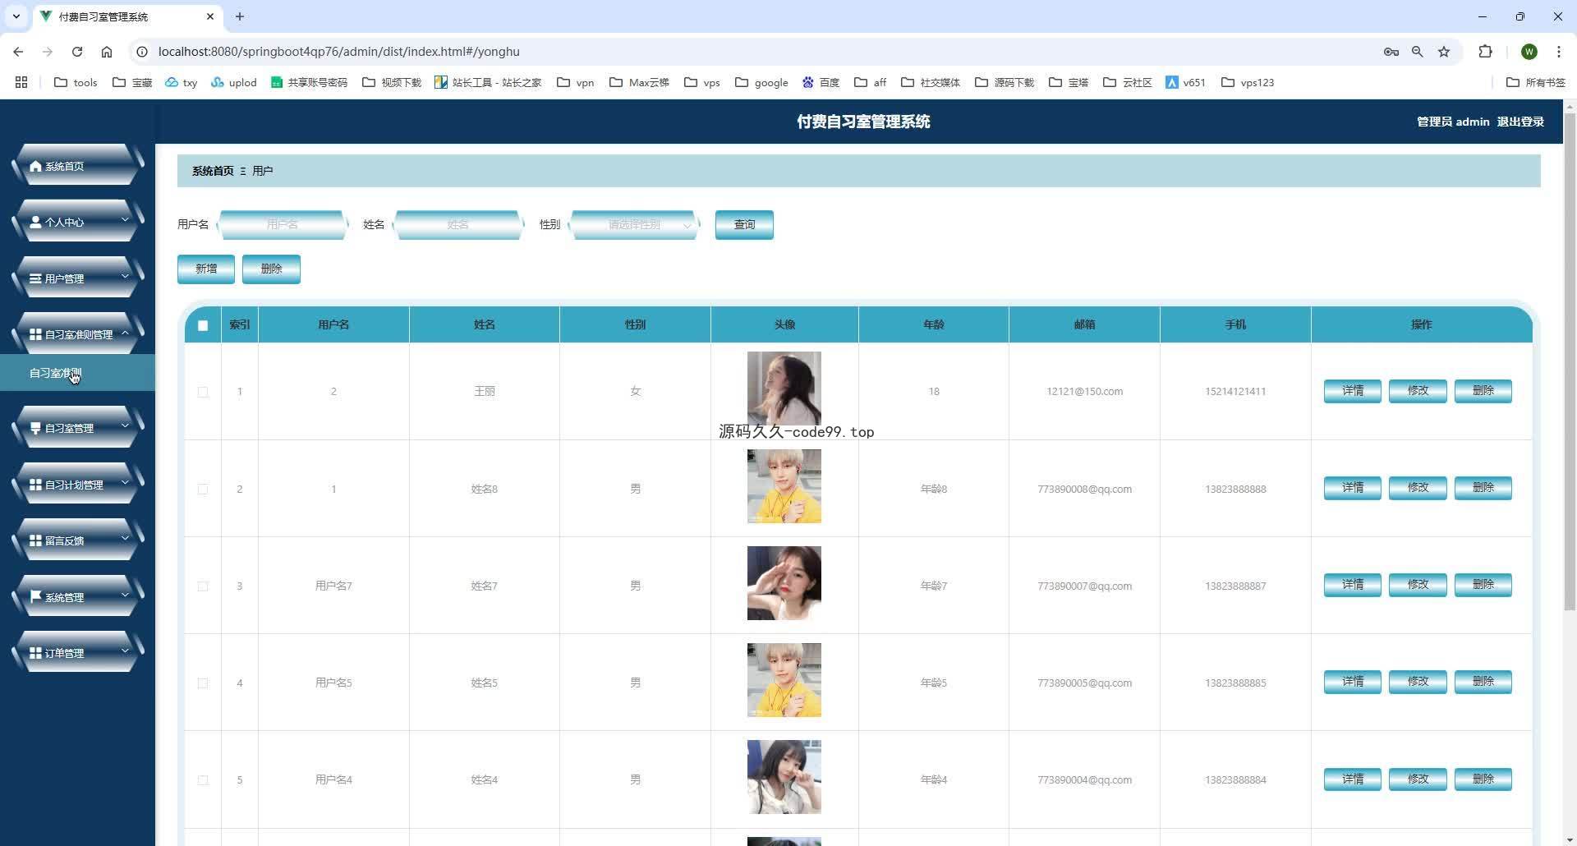Open the vpn bookmark folder

(575, 82)
